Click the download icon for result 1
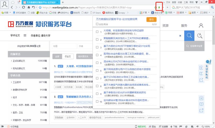 201,68
